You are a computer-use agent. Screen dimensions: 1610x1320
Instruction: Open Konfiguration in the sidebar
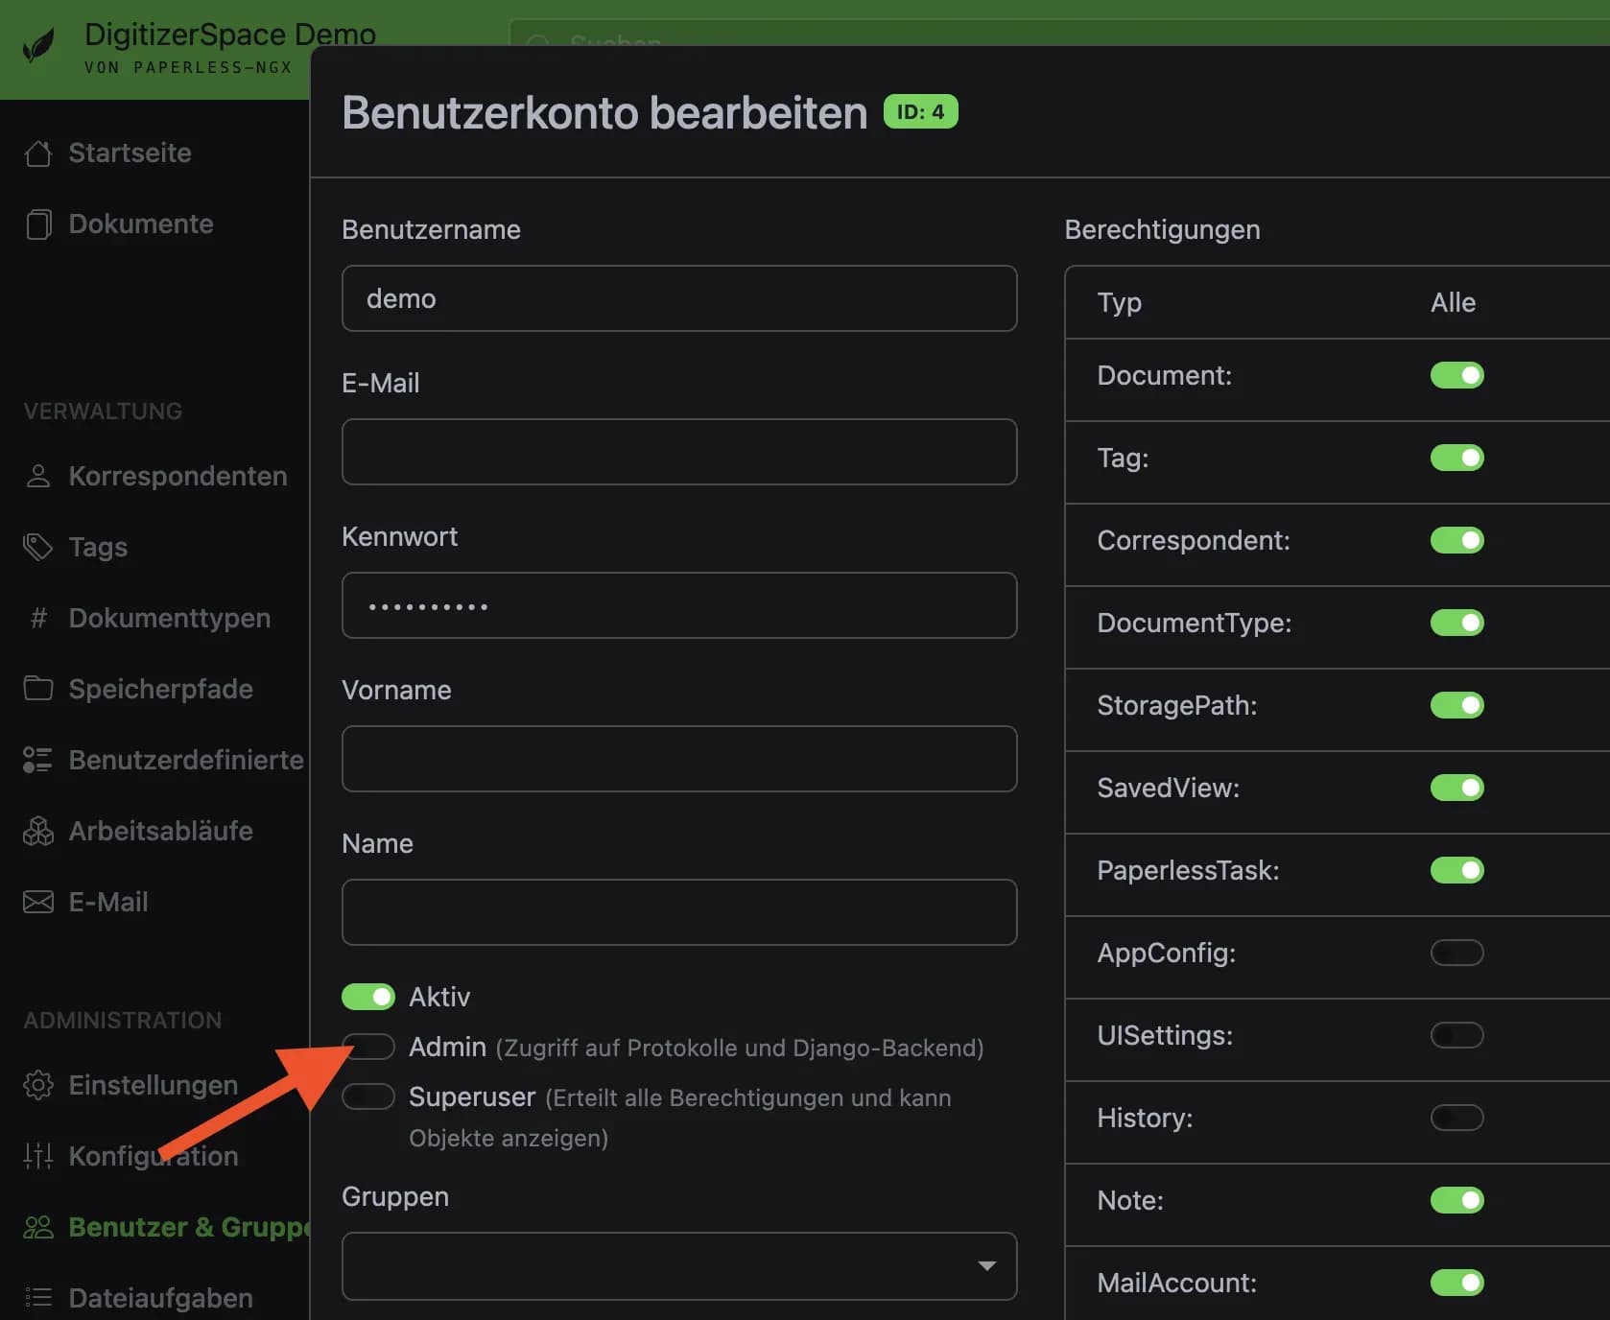coord(153,1156)
